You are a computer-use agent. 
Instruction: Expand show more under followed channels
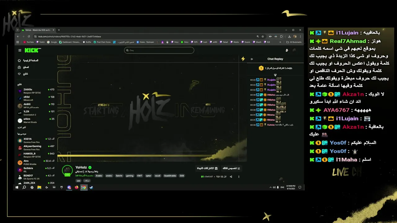(x=21, y=127)
